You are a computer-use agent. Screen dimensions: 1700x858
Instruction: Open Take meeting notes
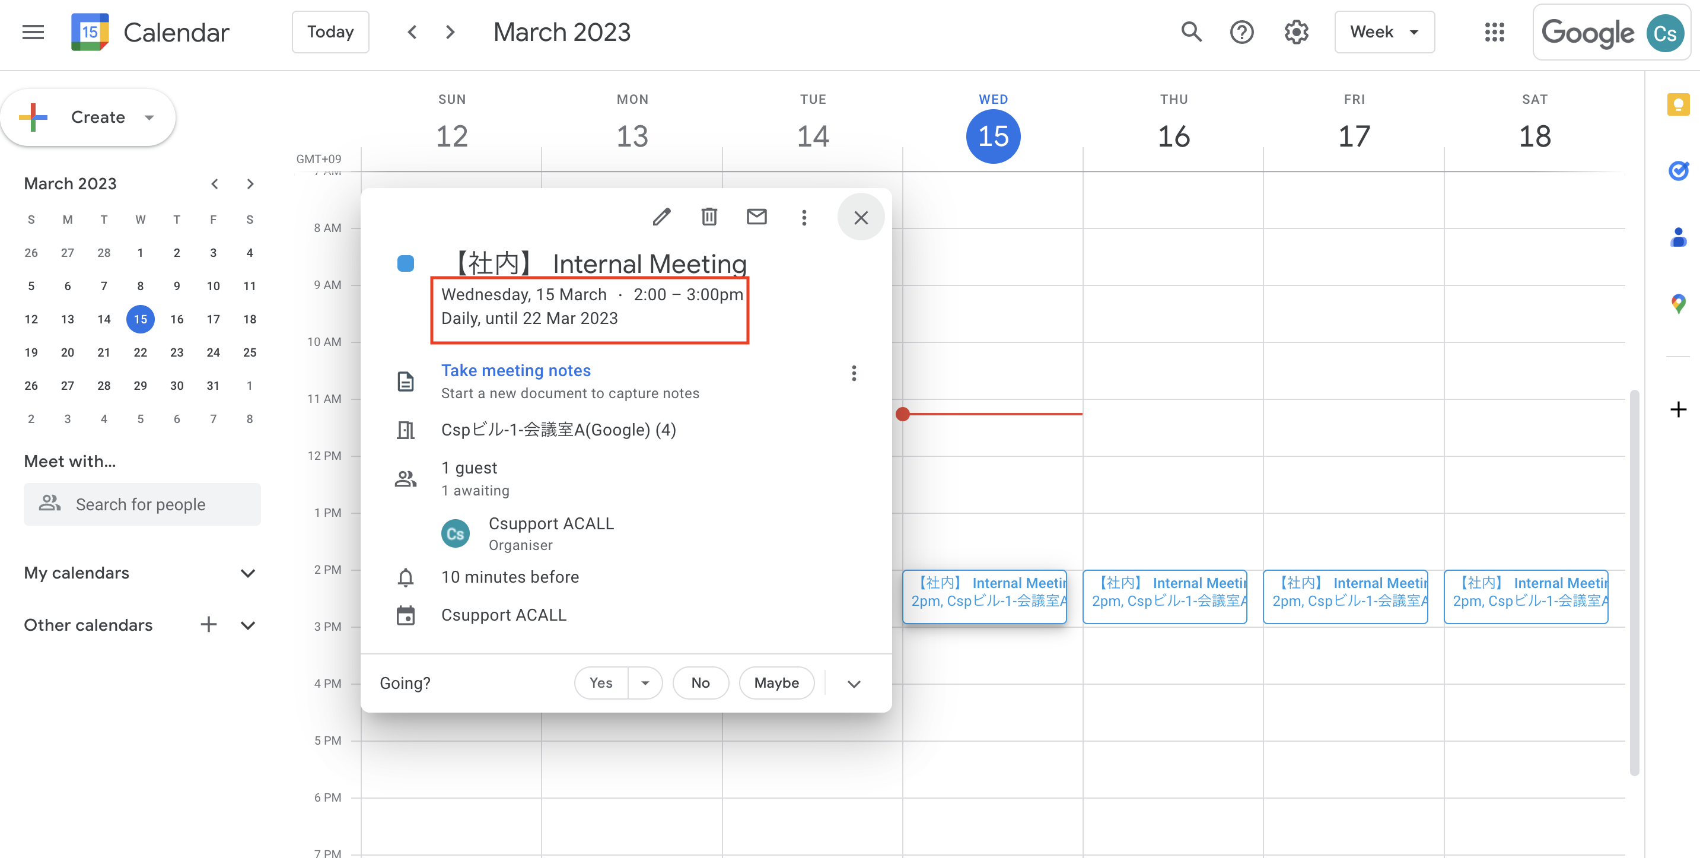(x=515, y=370)
